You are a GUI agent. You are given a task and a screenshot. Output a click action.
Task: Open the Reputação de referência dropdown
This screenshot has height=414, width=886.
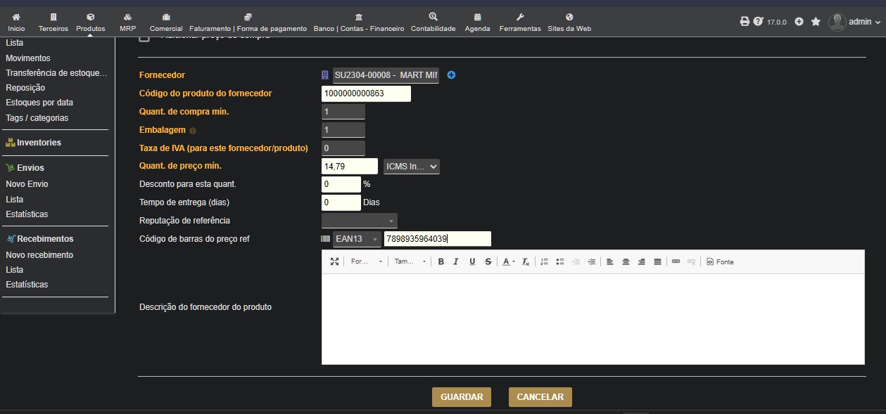tap(360, 221)
